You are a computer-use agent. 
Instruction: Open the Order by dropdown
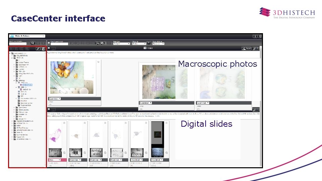(x=139, y=44)
